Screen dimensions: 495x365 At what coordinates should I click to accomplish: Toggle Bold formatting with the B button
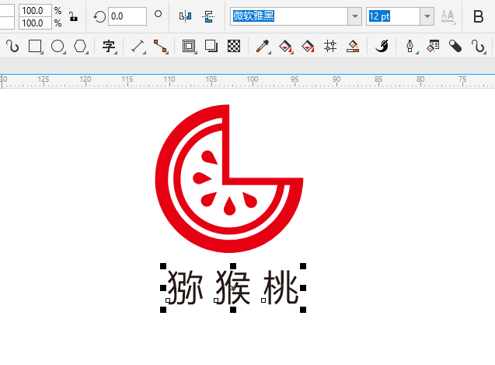tap(478, 16)
